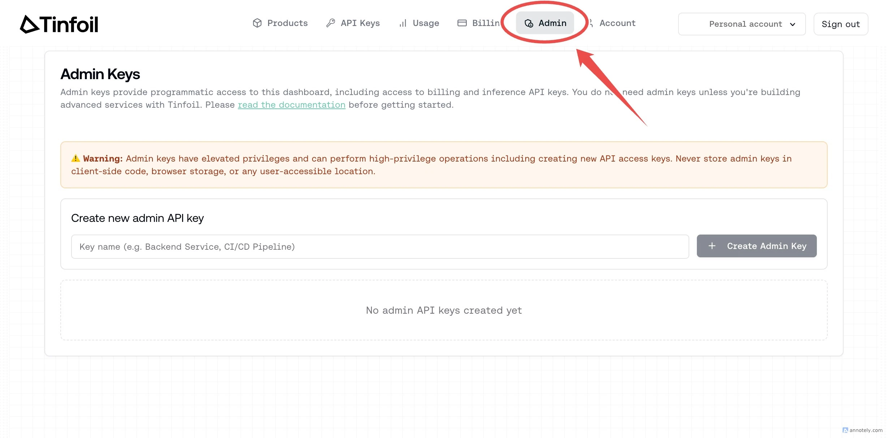Click the bold 'Warning:' label text

pyautogui.click(x=103, y=159)
